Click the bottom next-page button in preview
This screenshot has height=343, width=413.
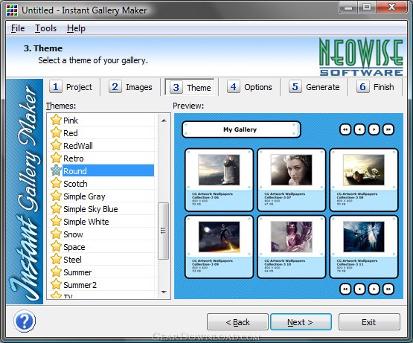[374, 289]
